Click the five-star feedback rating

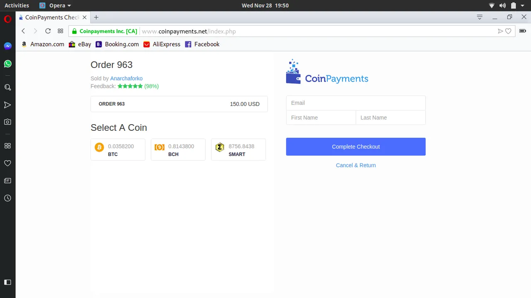(x=130, y=86)
